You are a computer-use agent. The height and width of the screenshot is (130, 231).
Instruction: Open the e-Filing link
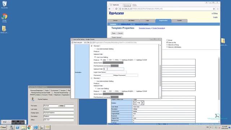coord(215,13)
